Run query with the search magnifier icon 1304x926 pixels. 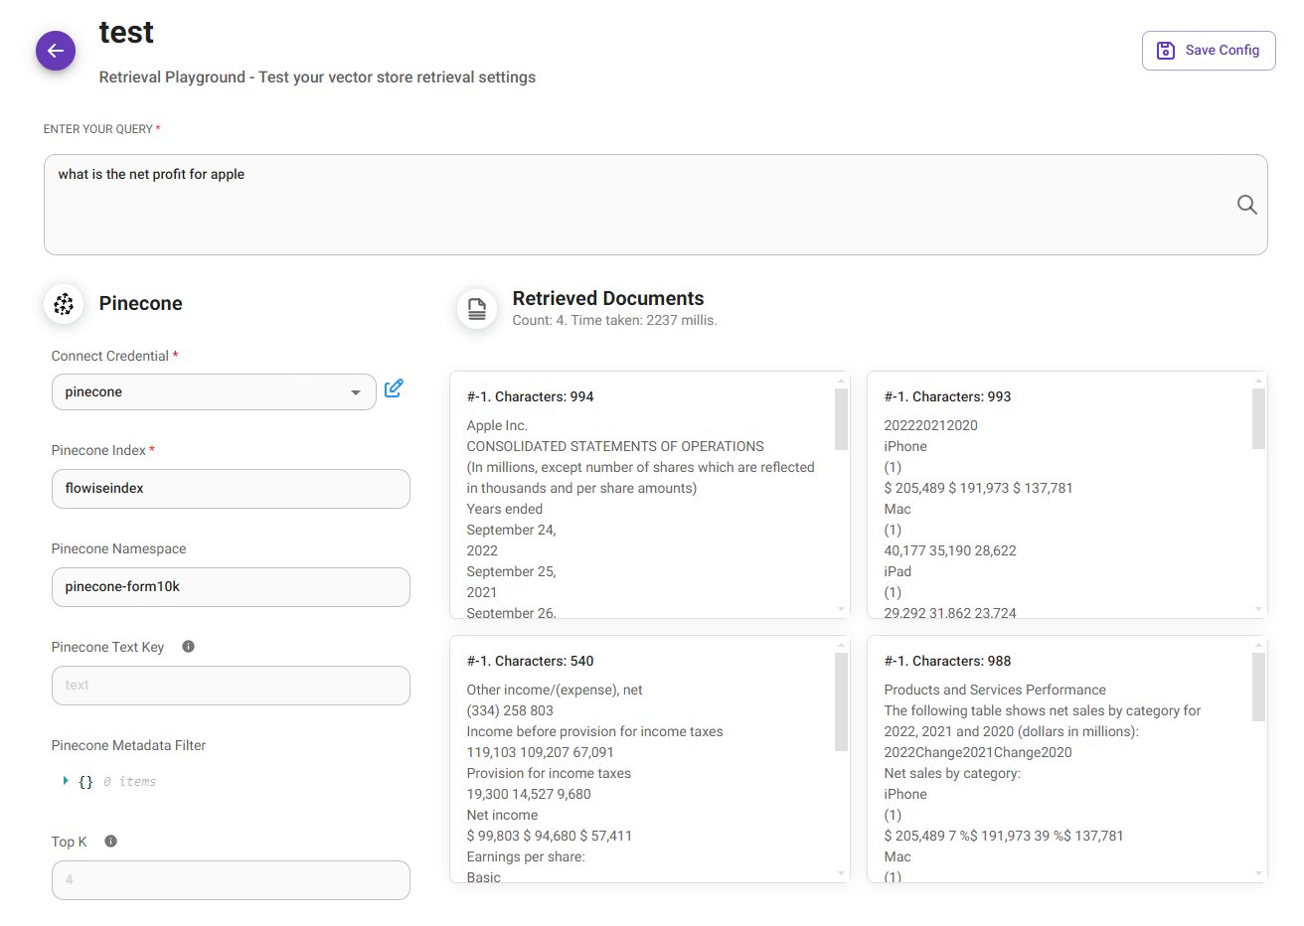coord(1246,205)
